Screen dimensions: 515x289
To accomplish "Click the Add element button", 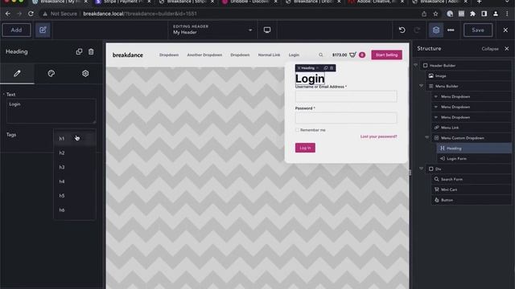I will (16, 31).
